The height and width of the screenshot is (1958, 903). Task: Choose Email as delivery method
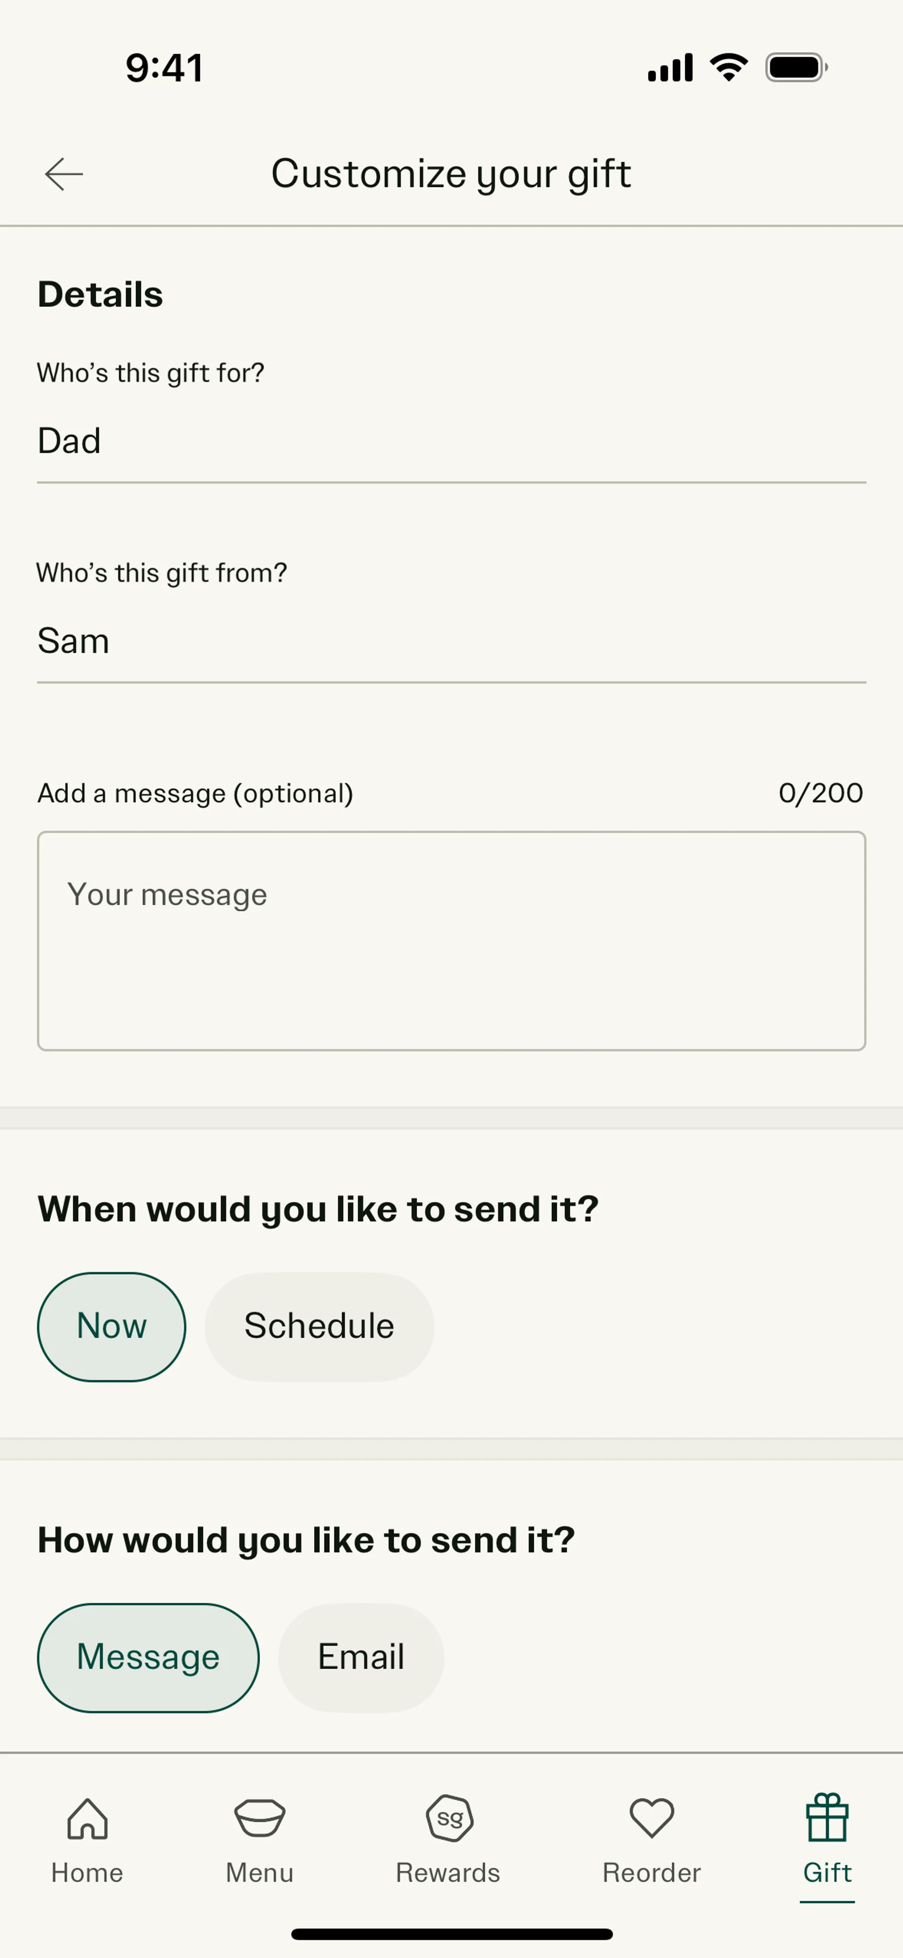361,1657
